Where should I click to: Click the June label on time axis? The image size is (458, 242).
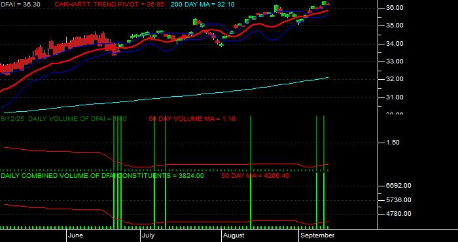click(x=76, y=235)
